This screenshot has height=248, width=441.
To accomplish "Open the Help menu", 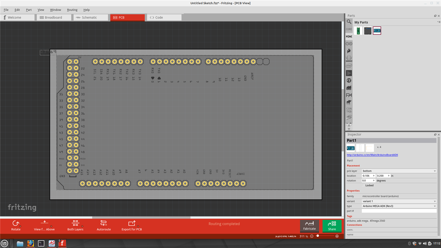I will (86, 10).
